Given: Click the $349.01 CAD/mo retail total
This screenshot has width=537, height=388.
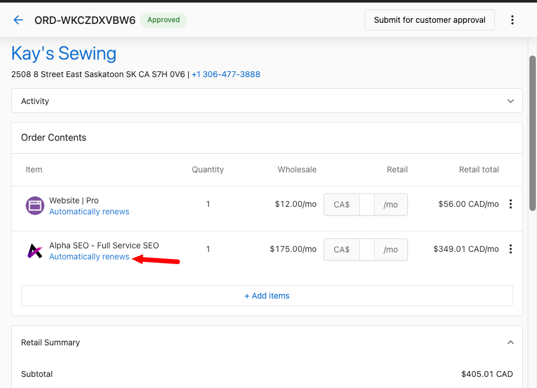Looking at the screenshot, I should coord(466,249).
